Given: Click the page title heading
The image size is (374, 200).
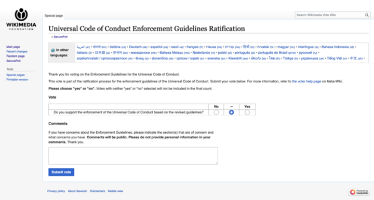Looking at the screenshot, I should click(x=146, y=28).
